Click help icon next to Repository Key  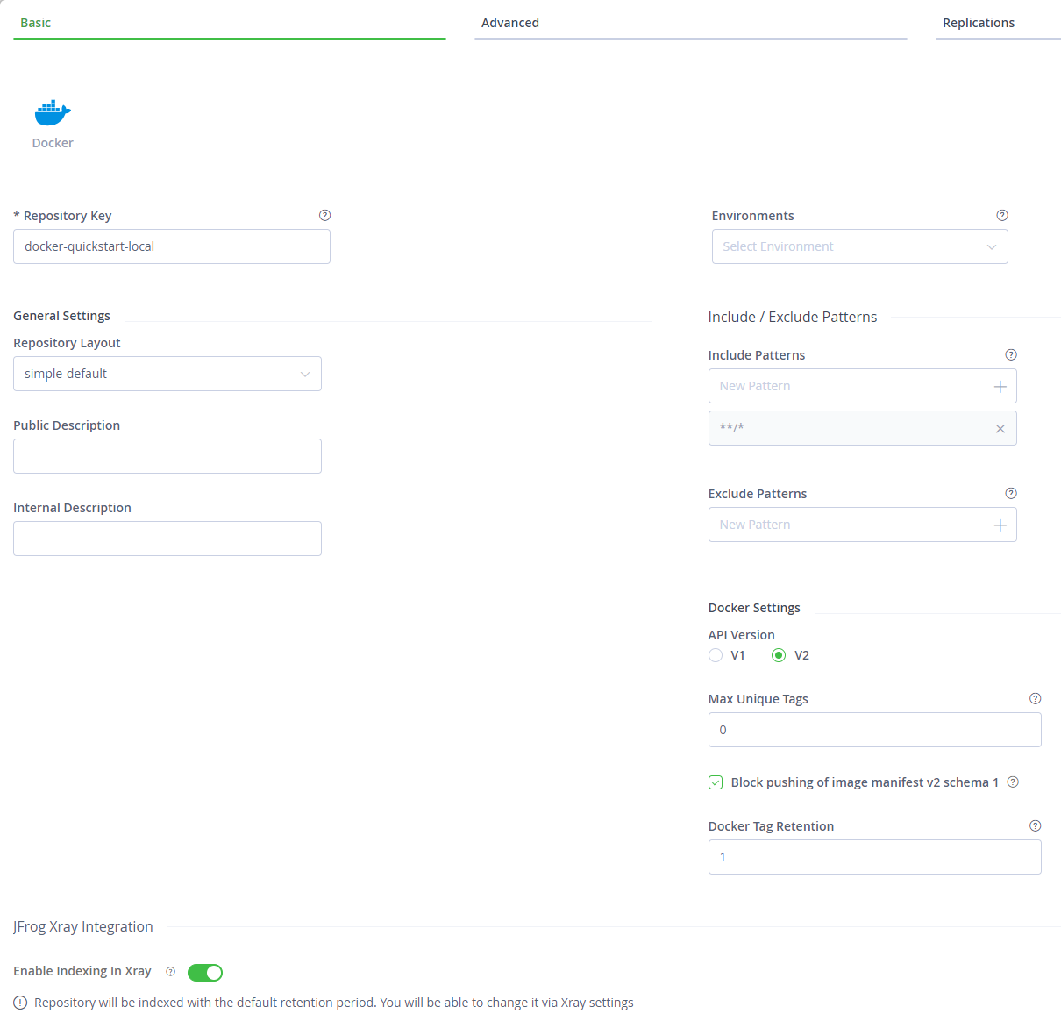pyautogui.click(x=325, y=216)
